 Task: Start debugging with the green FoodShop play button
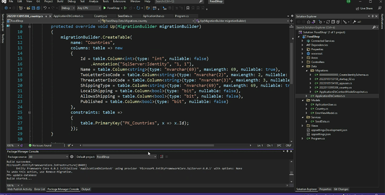pyautogui.click(x=112, y=8)
